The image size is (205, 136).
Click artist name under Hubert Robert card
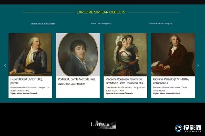pyautogui.click(x=24, y=93)
